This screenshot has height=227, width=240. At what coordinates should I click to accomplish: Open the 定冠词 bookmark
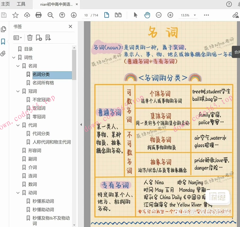[39, 108]
